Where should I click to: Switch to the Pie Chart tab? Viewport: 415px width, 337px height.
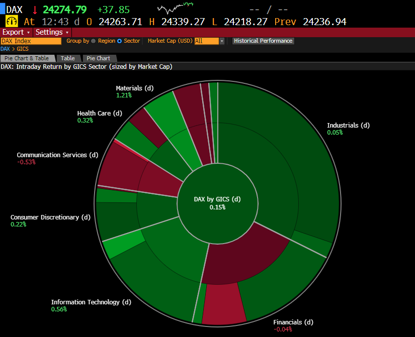click(x=98, y=58)
